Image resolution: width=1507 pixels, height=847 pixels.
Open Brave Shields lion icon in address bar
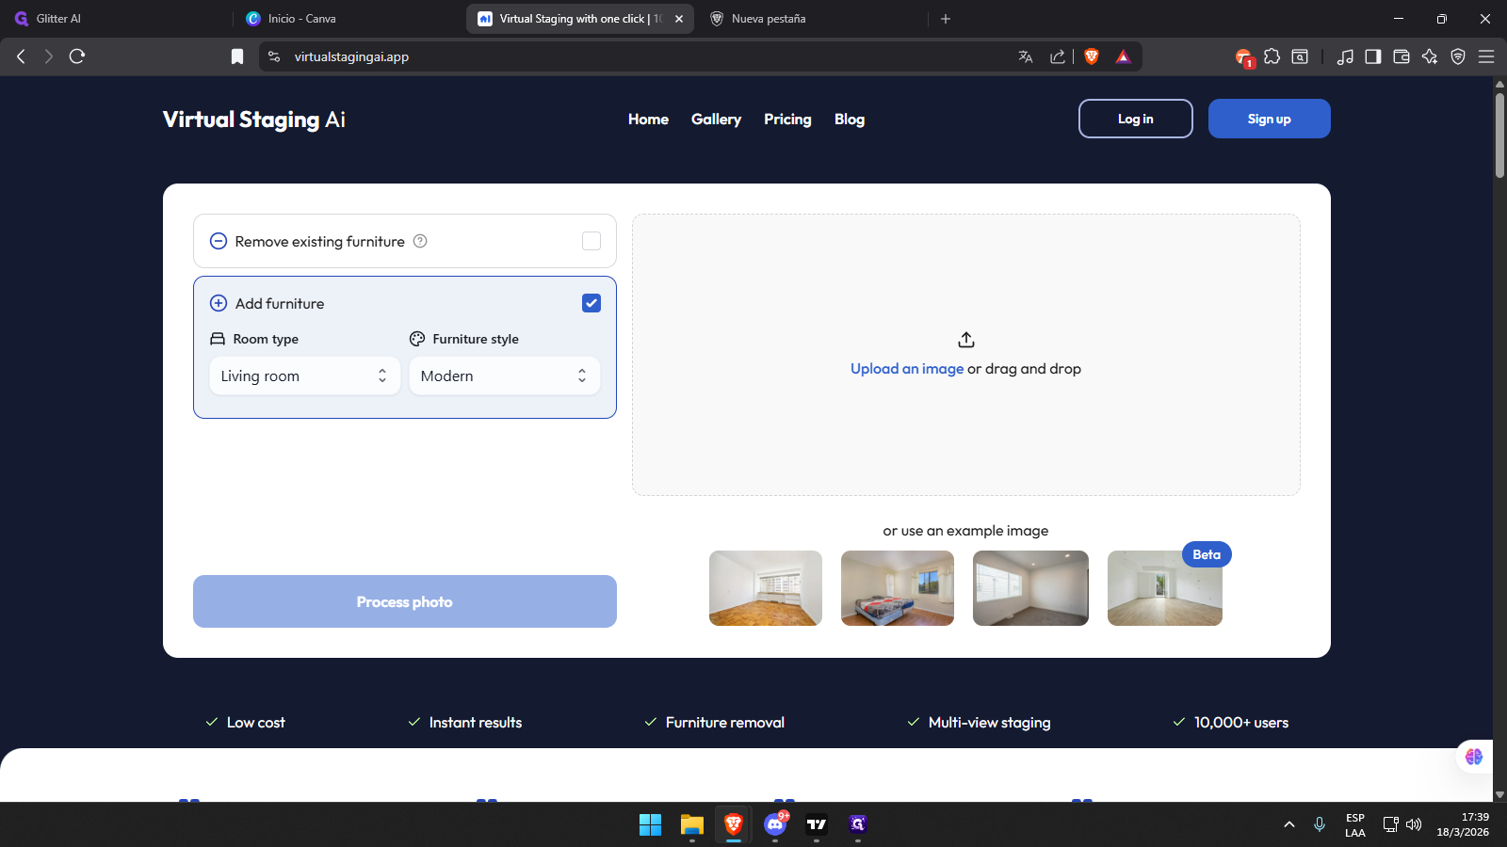pos(1092,56)
